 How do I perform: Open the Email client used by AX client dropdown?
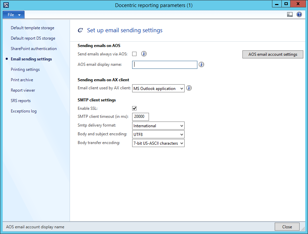[x=158, y=88]
